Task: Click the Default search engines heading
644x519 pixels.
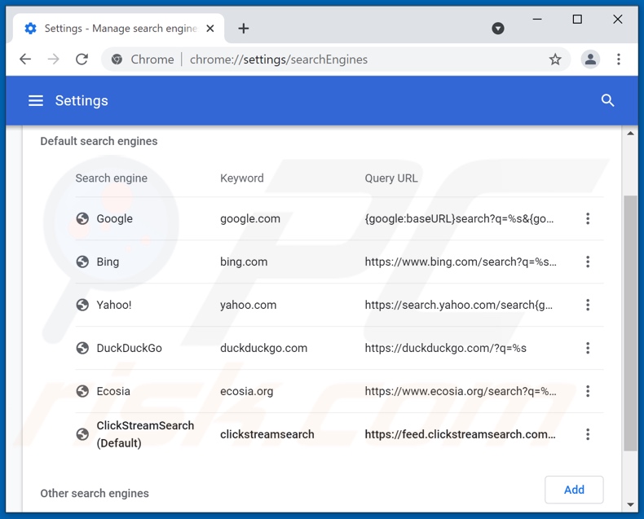Action: [x=99, y=141]
